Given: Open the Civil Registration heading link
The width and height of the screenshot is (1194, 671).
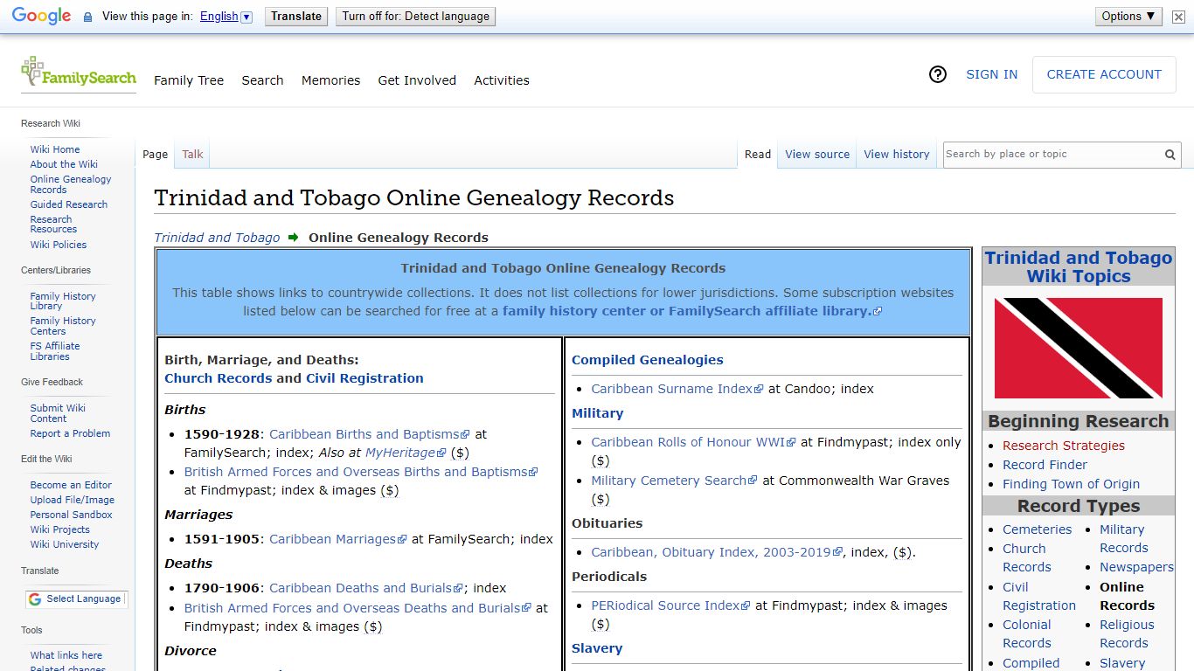Looking at the screenshot, I should click(x=364, y=378).
